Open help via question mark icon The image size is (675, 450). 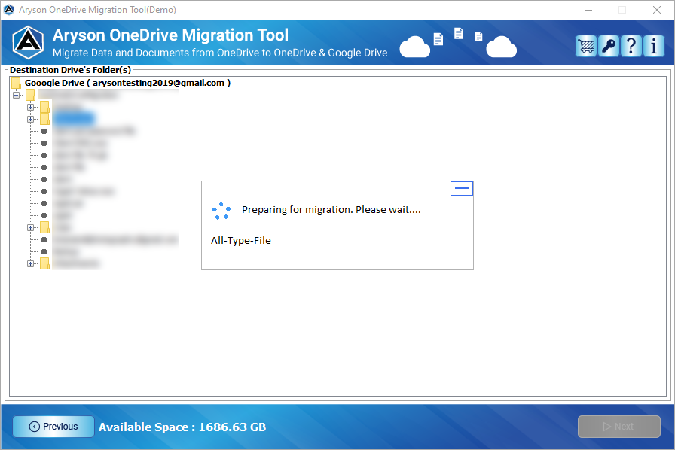(x=631, y=46)
